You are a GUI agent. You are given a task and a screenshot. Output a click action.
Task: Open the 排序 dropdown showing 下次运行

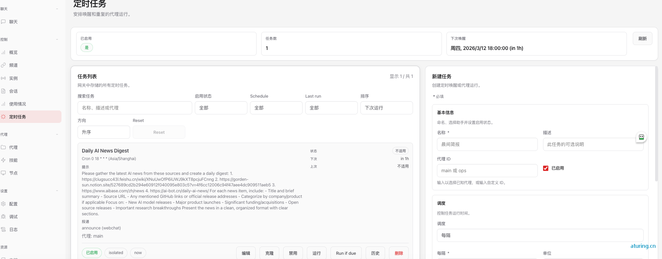click(x=386, y=108)
